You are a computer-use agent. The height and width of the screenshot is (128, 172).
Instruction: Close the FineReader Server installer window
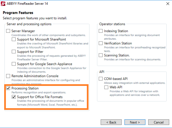click(168, 4)
